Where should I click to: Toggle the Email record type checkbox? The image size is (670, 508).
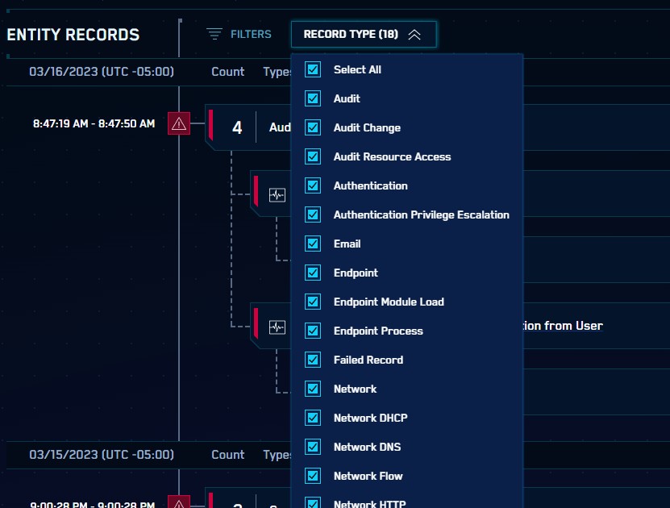point(312,244)
